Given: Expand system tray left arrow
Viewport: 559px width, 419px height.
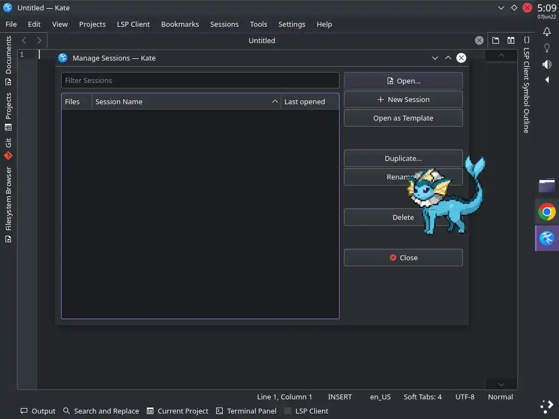Looking at the screenshot, I should pyautogui.click(x=547, y=80).
